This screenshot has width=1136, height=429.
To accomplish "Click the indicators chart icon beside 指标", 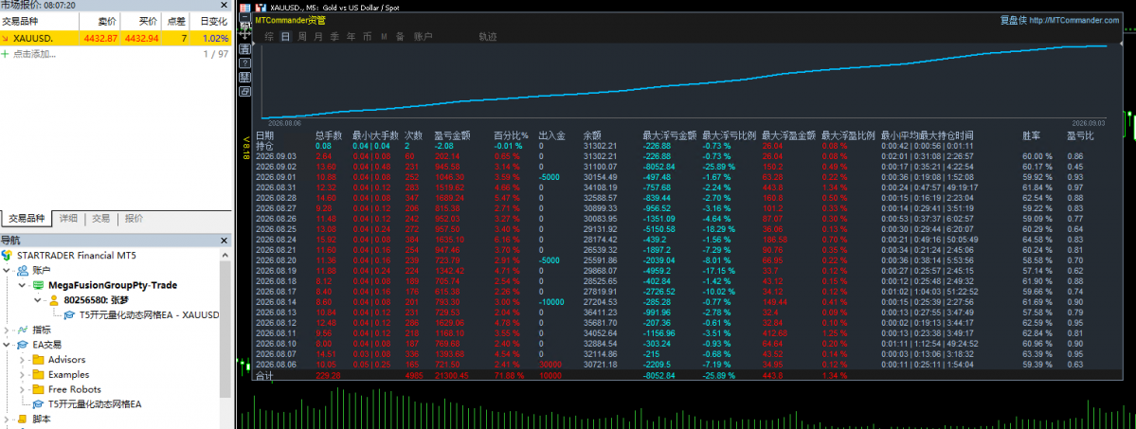I will [x=23, y=330].
